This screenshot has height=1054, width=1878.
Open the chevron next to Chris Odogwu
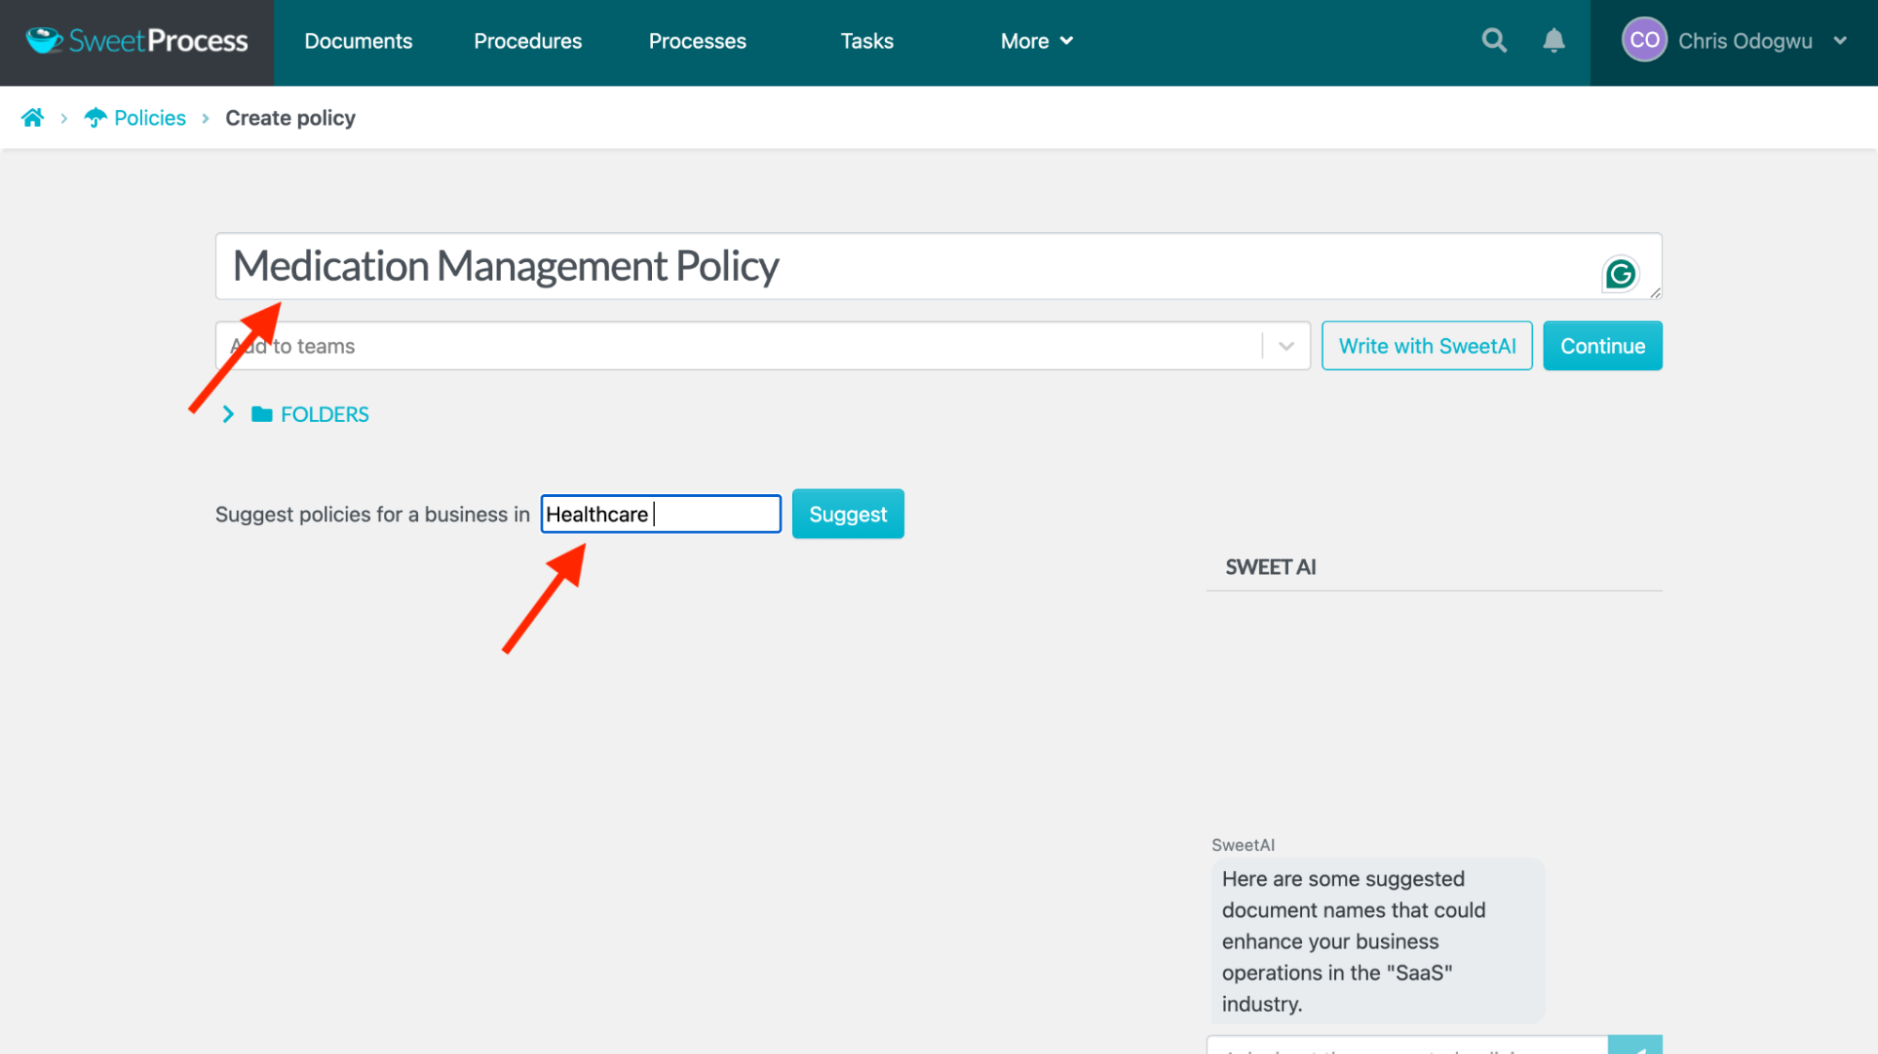click(x=1840, y=40)
